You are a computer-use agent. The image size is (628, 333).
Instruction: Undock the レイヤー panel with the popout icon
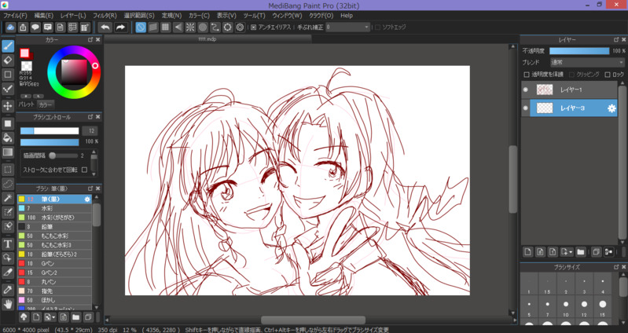pos(616,39)
